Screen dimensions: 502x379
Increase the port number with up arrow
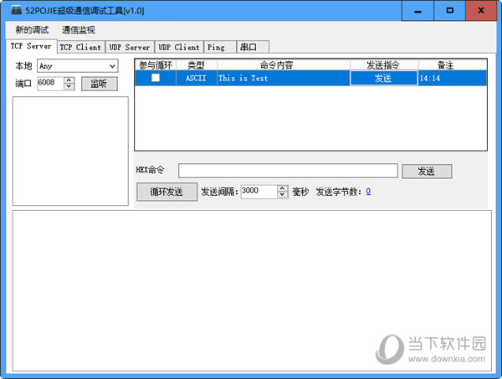click(69, 80)
